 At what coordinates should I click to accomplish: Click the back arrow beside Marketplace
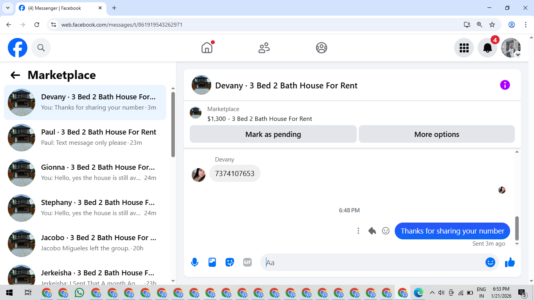15,75
